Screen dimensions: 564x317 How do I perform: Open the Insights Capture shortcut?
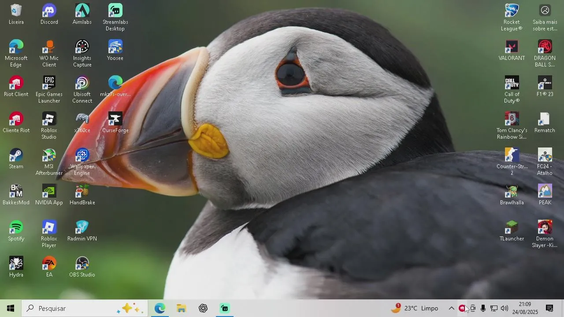pyautogui.click(x=82, y=53)
